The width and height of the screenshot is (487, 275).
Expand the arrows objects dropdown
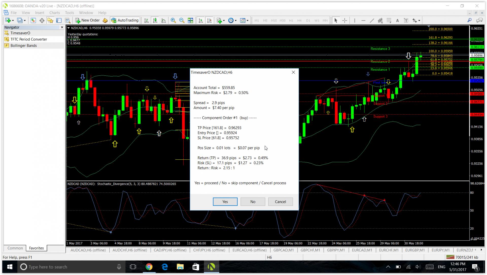tap(419, 21)
